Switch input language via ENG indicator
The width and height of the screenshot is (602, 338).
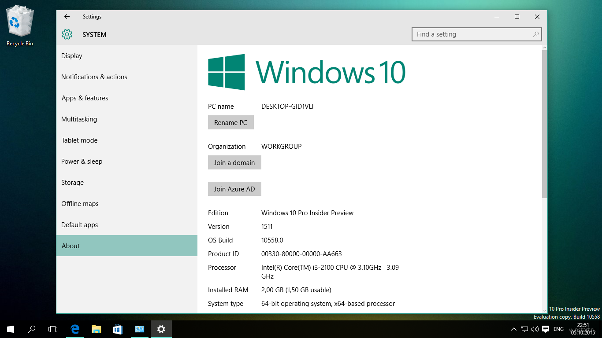coord(558,329)
